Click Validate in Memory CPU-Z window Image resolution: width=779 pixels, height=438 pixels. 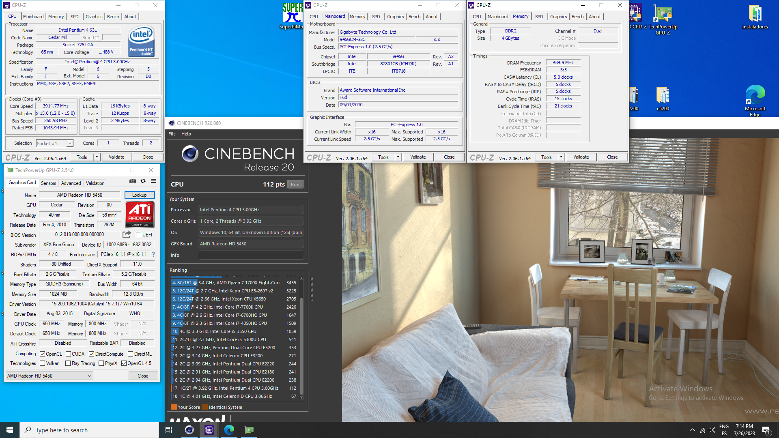point(581,157)
